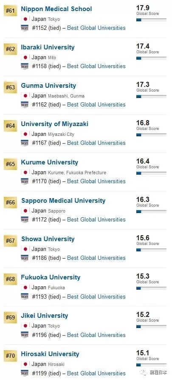Click the Best badge icon beside #1172 (tied)
Image resolution: width=172 pixels, height=380 pixels.
point(25,219)
